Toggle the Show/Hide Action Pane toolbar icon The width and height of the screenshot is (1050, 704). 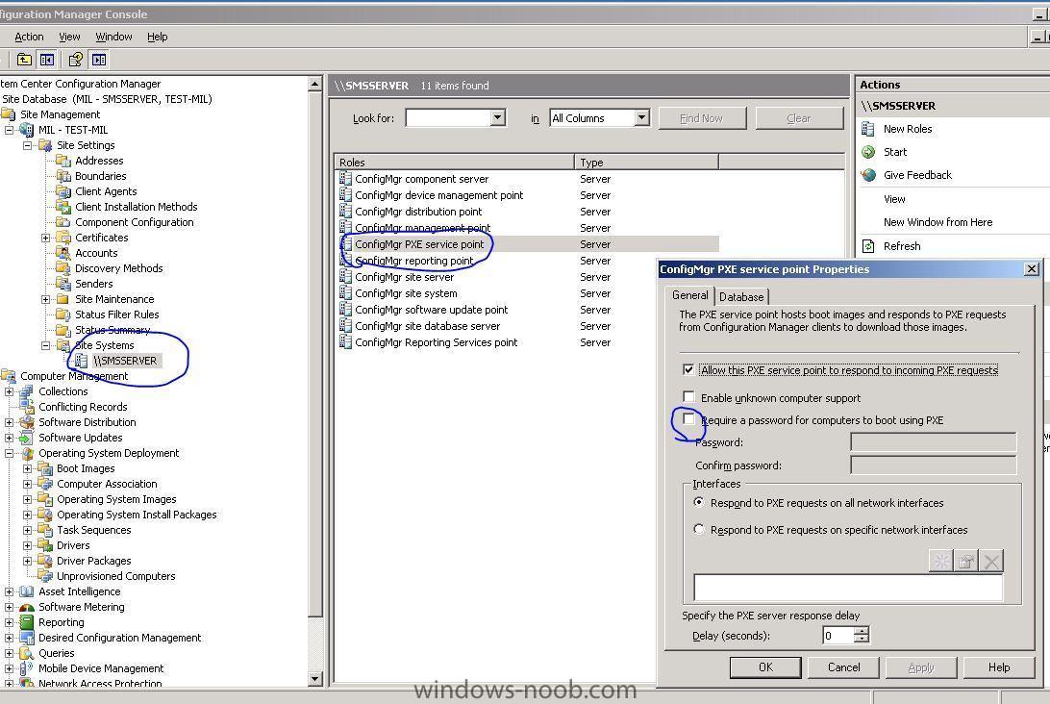[99, 60]
